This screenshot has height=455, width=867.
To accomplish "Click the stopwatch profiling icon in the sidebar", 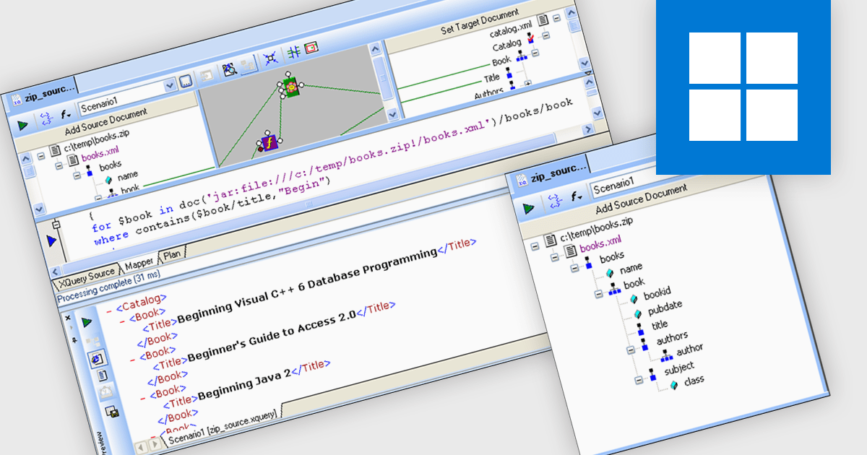I will click(105, 391).
